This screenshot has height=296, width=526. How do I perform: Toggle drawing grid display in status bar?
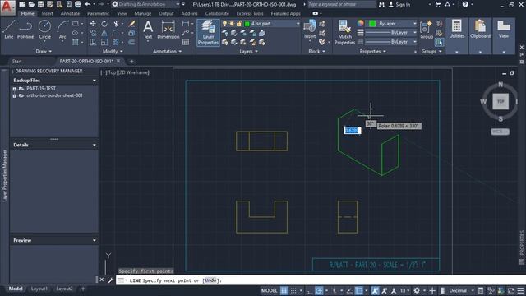(284, 290)
